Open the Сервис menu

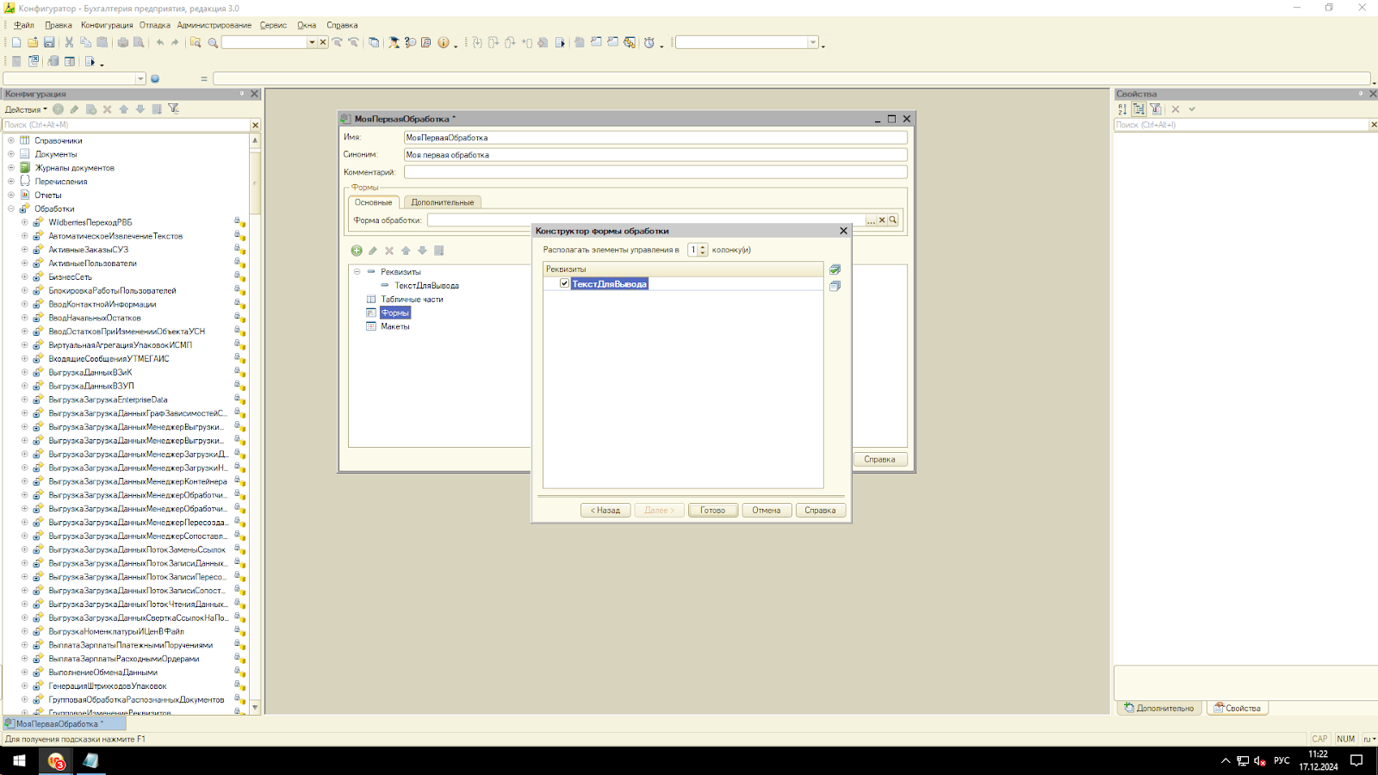[273, 25]
